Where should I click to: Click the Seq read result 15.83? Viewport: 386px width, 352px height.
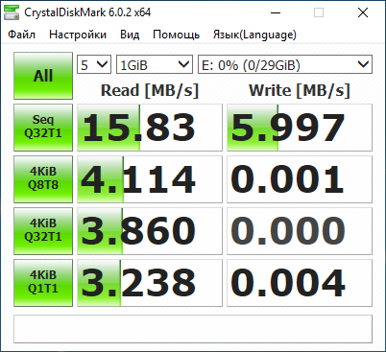tap(150, 128)
